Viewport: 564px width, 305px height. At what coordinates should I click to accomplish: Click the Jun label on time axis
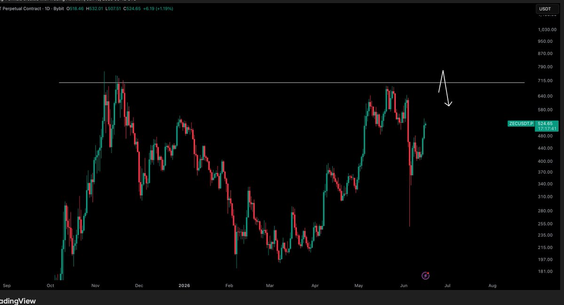(x=404, y=285)
